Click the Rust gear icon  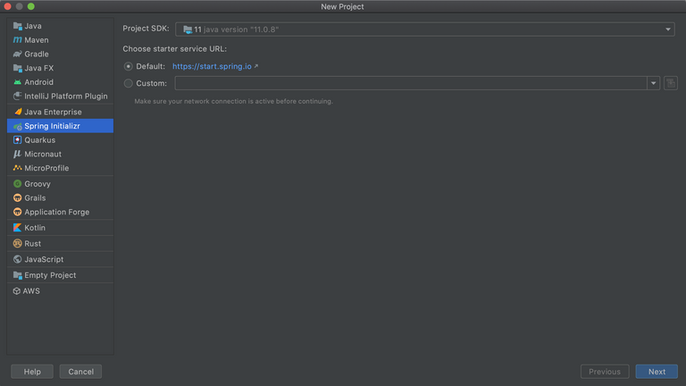tap(18, 243)
